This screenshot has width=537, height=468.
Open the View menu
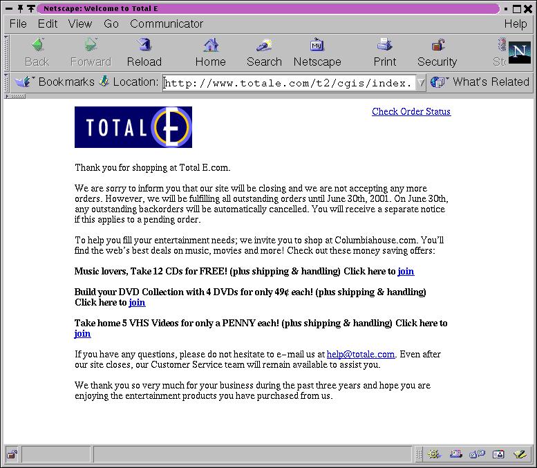(x=80, y=24)
